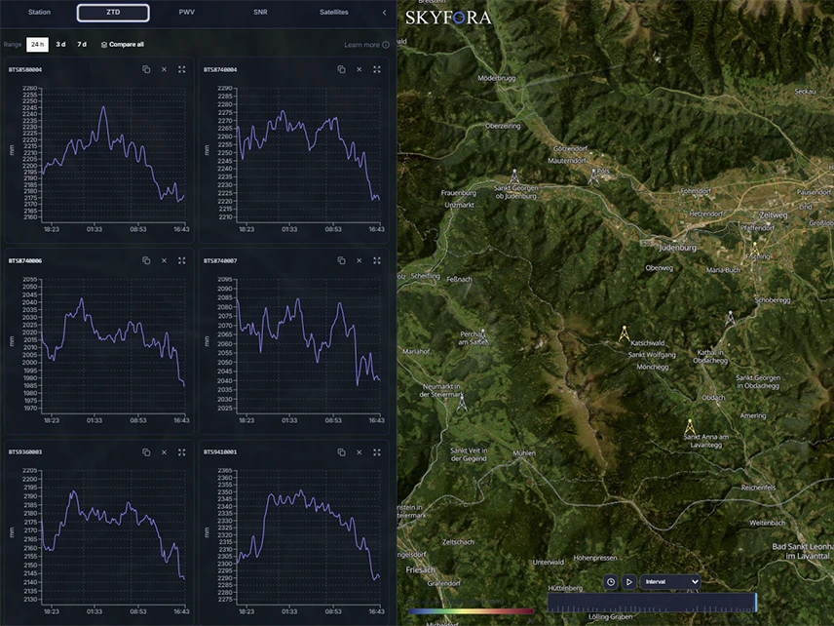Click on the bottom timeline bar

tap(652, 603)
